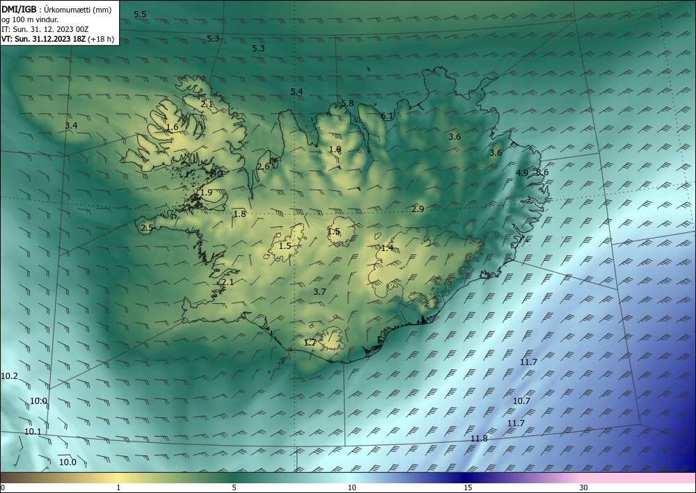Click the 3.7 value on the map

tap(319, 291)
